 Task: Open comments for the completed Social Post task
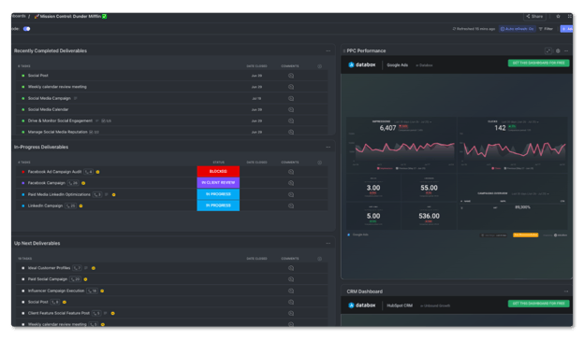[291, 76]
